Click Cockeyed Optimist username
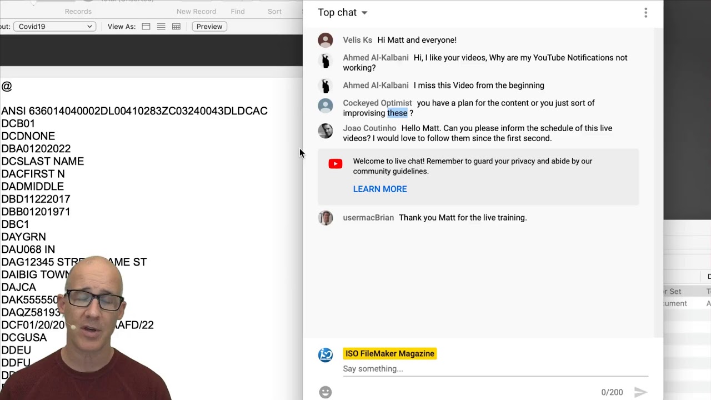The width and height of the screenshot is (711, 400). [377, 103]
